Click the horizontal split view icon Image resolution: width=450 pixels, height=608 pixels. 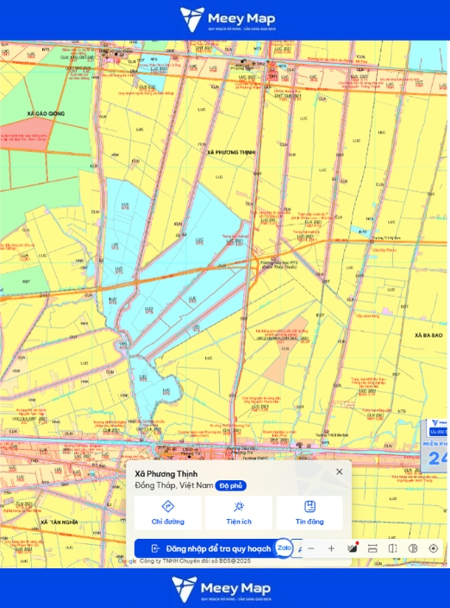[x=372, y=548]
